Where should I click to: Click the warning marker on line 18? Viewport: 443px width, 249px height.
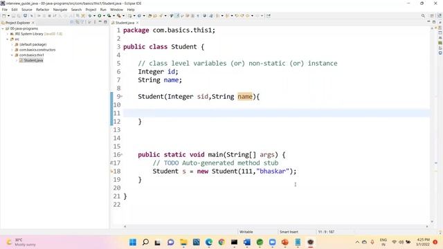111,171
